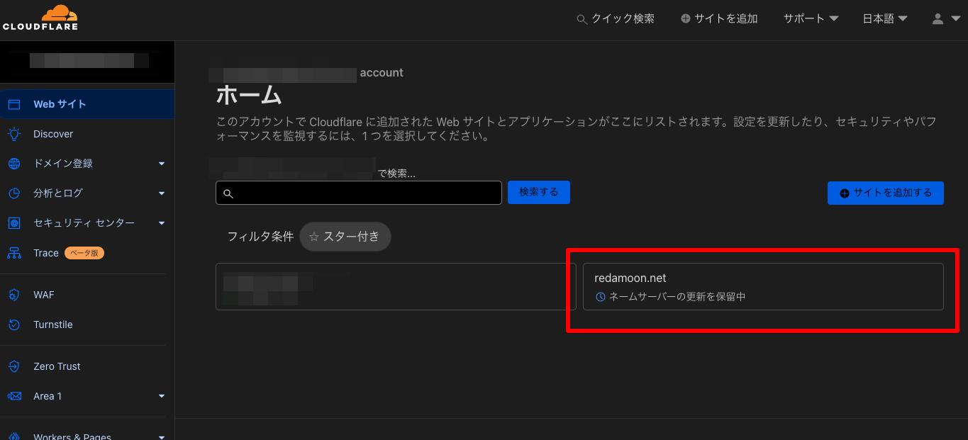
Task: Click the magnifier icon beside クイック検索
Action: pyautogui.click(x=582, y=20)
